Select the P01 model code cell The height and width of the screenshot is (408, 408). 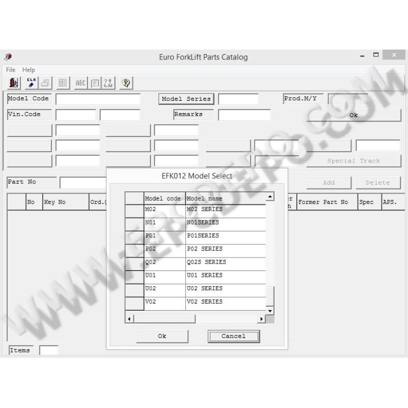click(x=165, y=238)
